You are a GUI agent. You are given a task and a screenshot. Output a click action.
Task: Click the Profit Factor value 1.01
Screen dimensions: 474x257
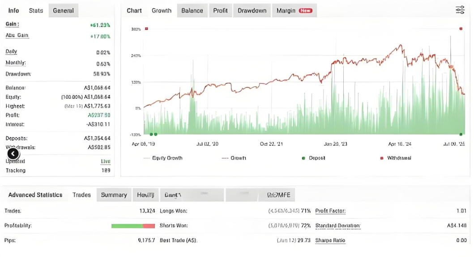click(461, 211)
